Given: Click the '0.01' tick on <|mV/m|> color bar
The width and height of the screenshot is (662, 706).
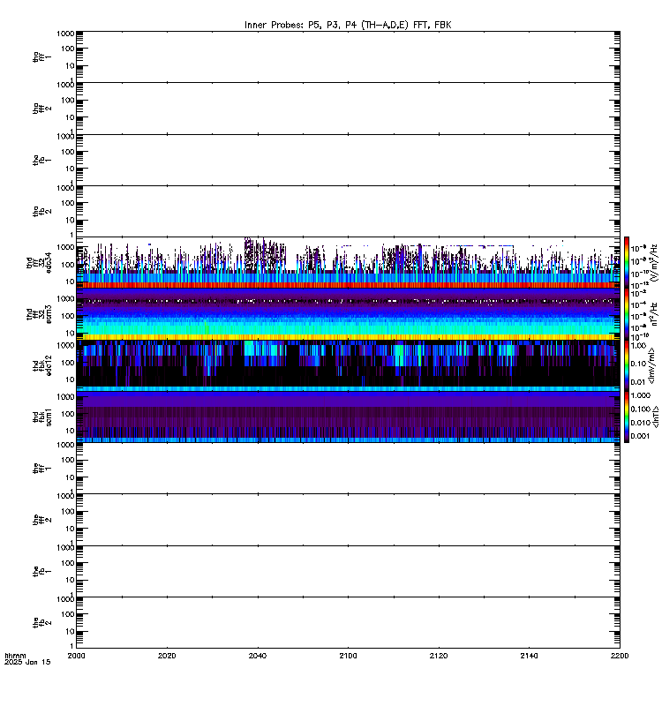Looking at the screenshot, I should tap(638, 382).
